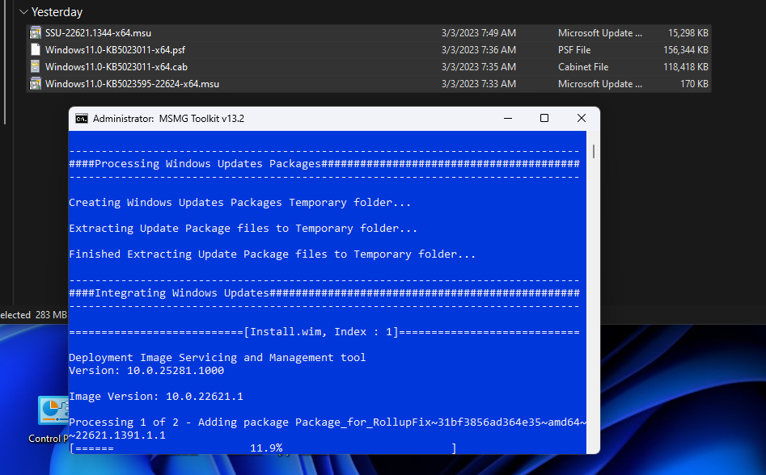Screen dimensions: 766x475
Task: Select file name Windows11.0-KB5023595-22624-x64.msu
Action: click(x=132, y=84)
